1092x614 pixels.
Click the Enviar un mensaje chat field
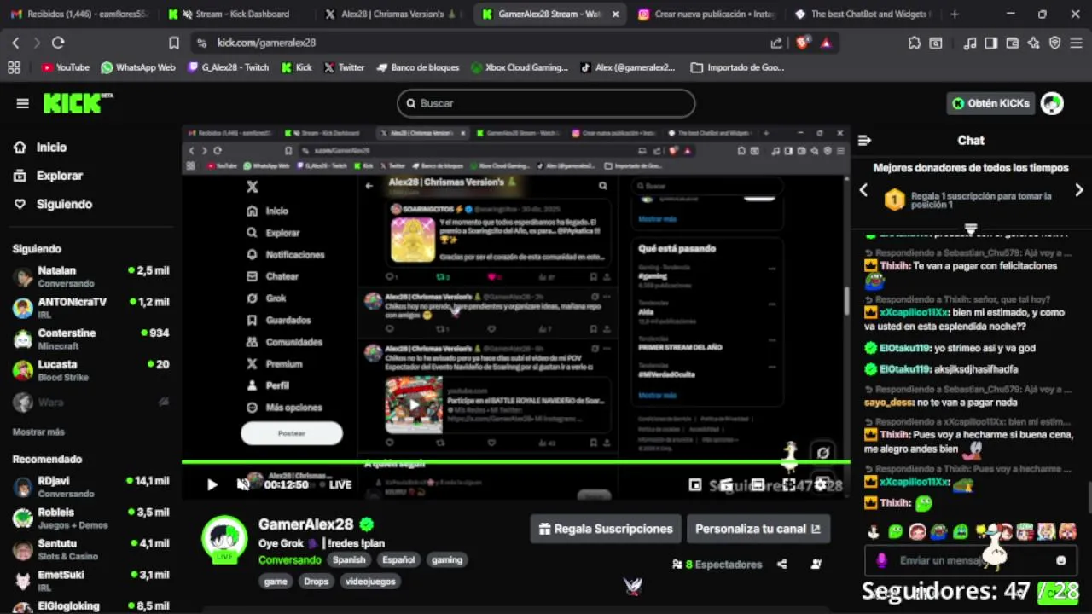(x=969, y=560)
